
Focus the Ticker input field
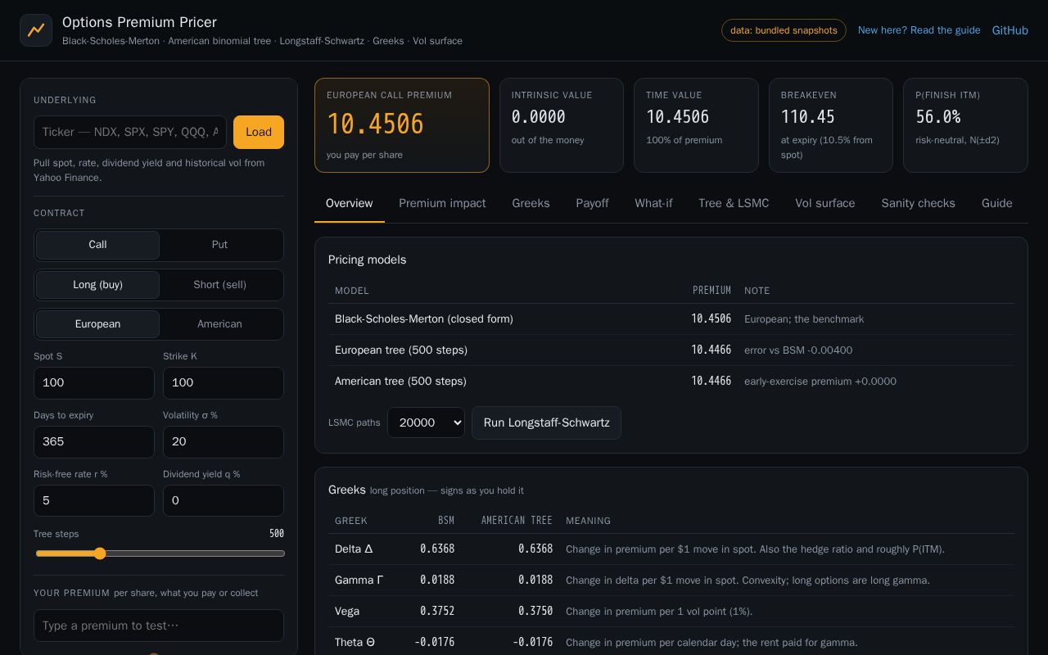(x=130, y=132)
